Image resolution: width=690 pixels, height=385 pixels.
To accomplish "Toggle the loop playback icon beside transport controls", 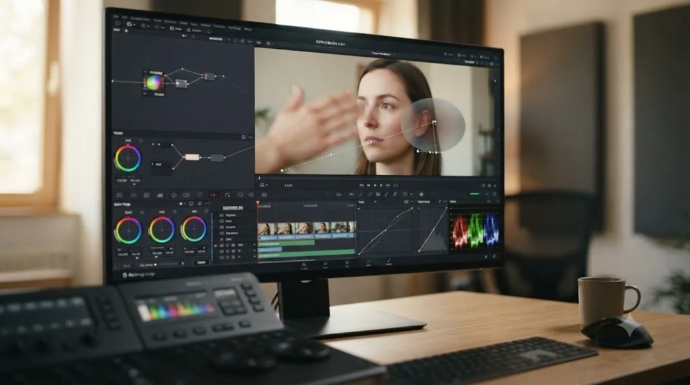I will coord(396,185).
